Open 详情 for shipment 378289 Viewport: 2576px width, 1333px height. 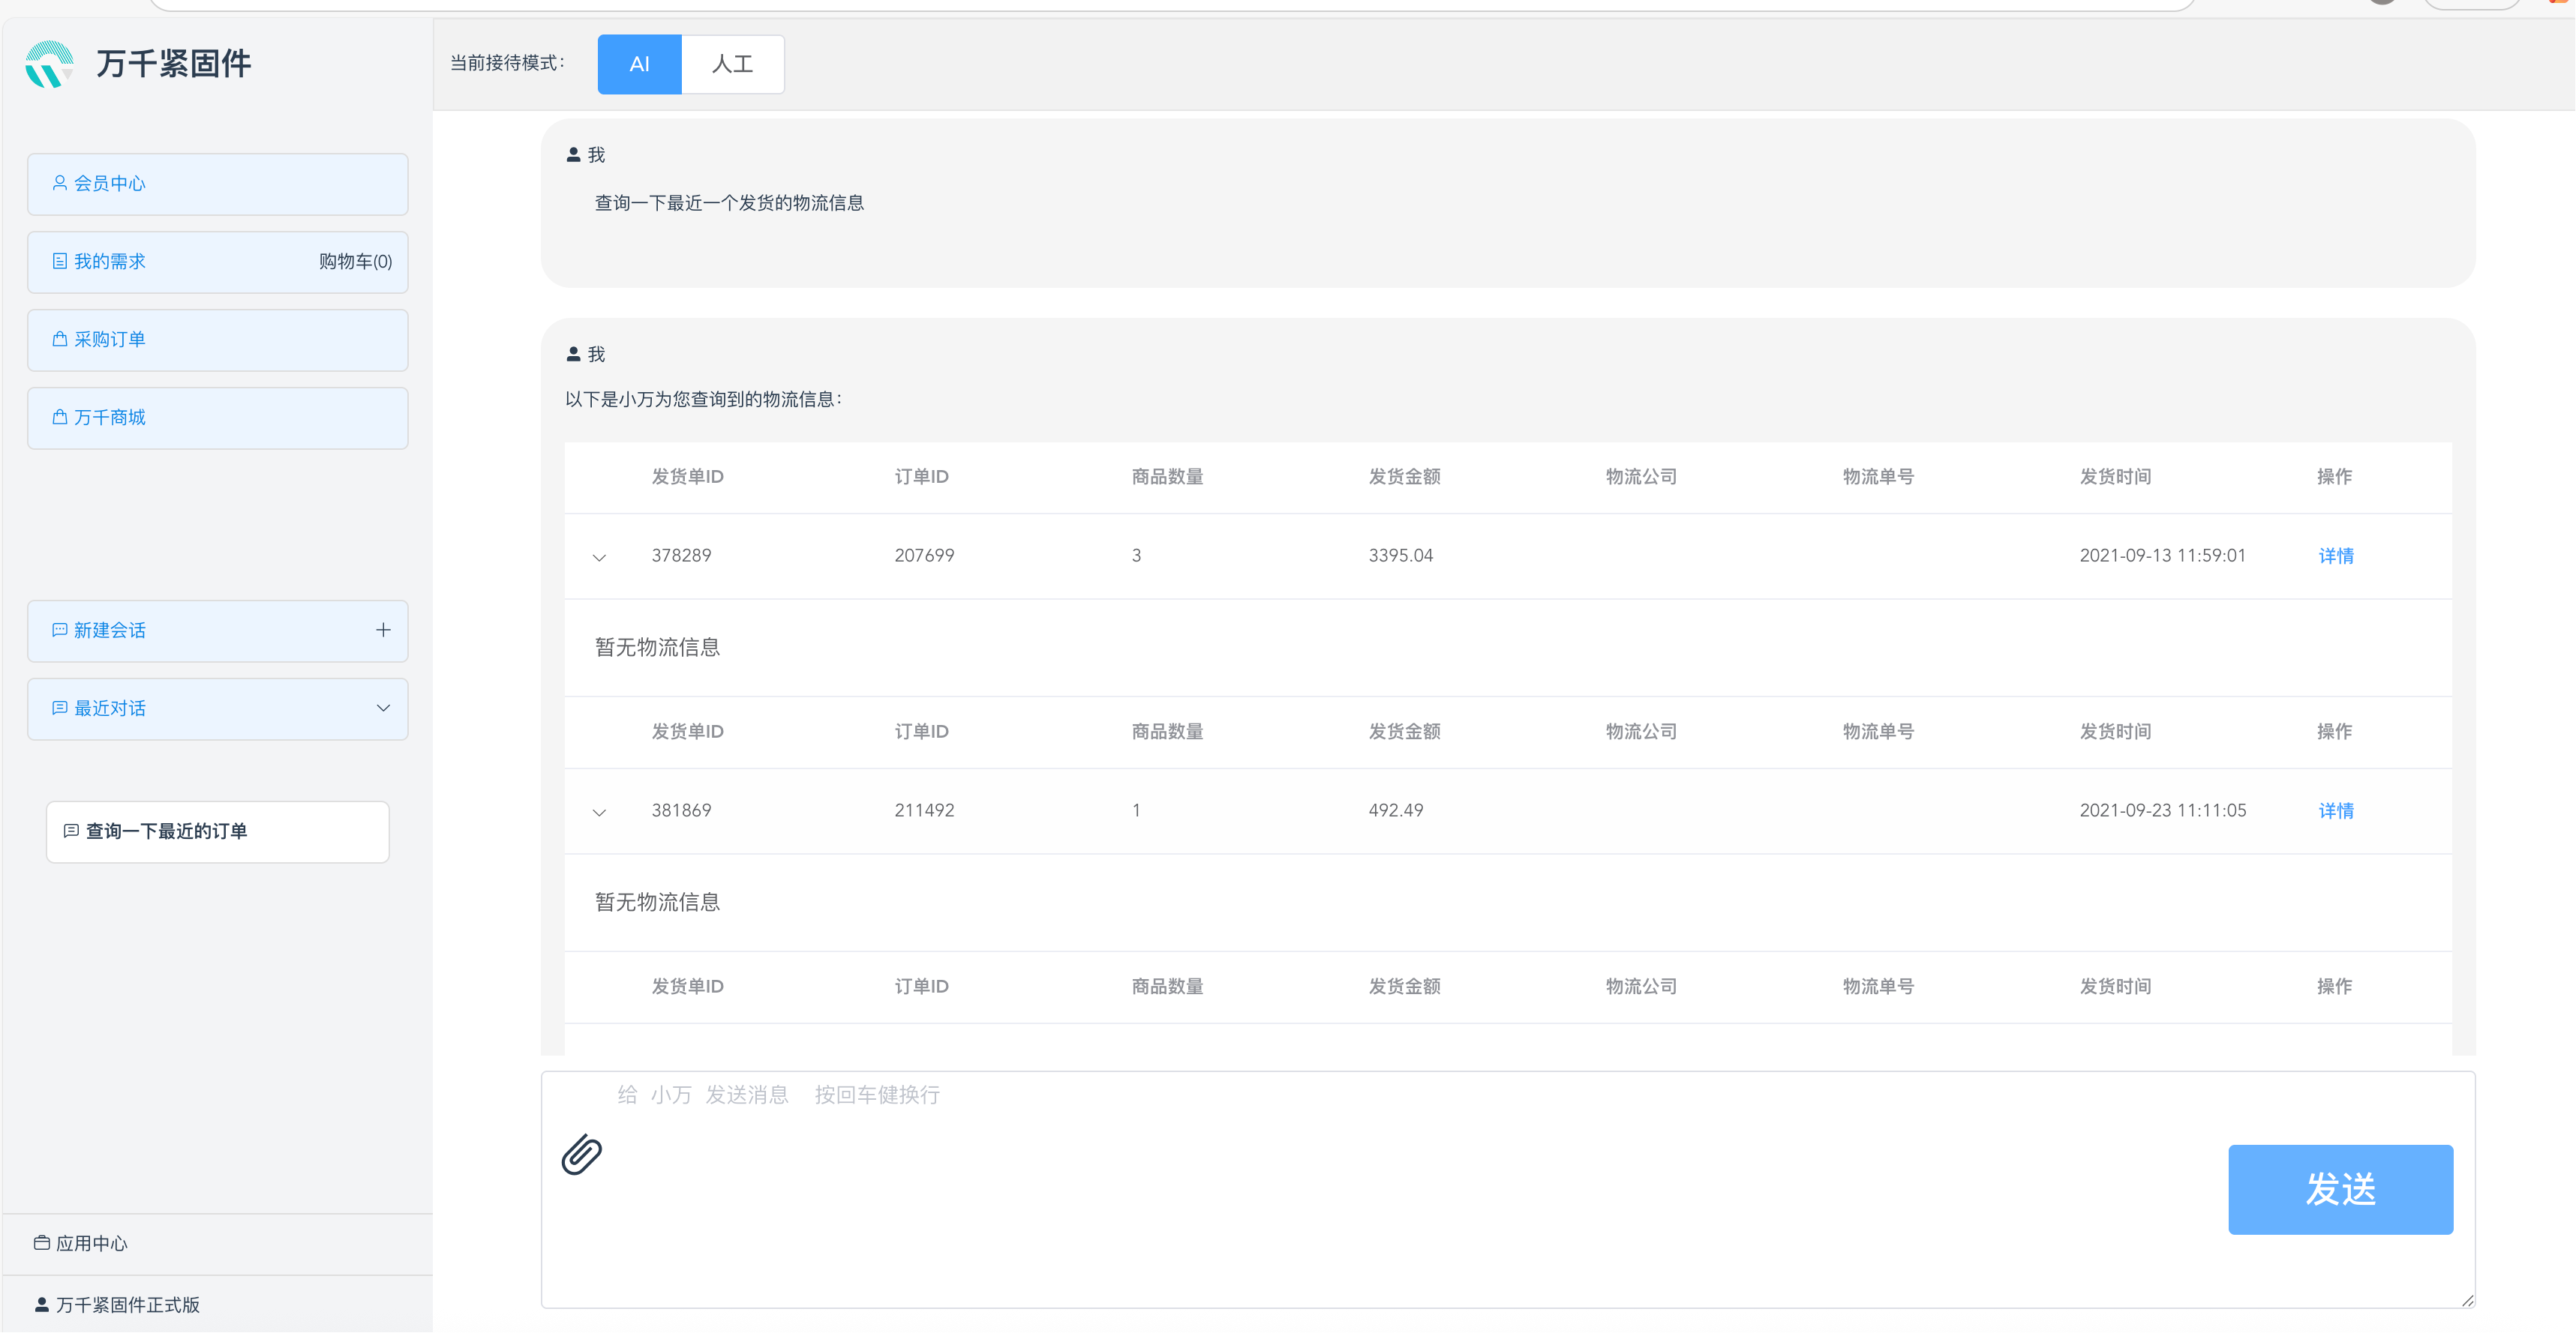(x=2335, y=556)
